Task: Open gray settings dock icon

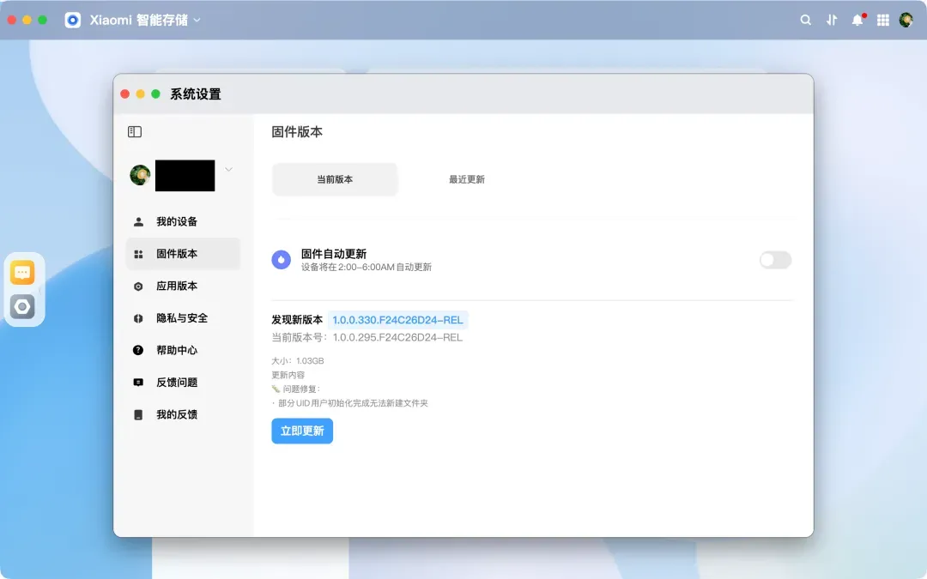Action: [22, 306]
